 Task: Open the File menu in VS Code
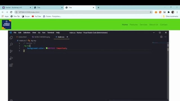[x=15, y=33]
